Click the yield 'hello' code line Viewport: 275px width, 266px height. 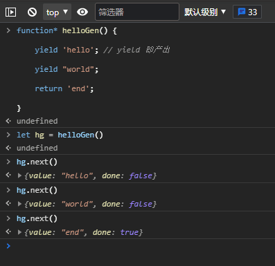[x=103, y=50]
